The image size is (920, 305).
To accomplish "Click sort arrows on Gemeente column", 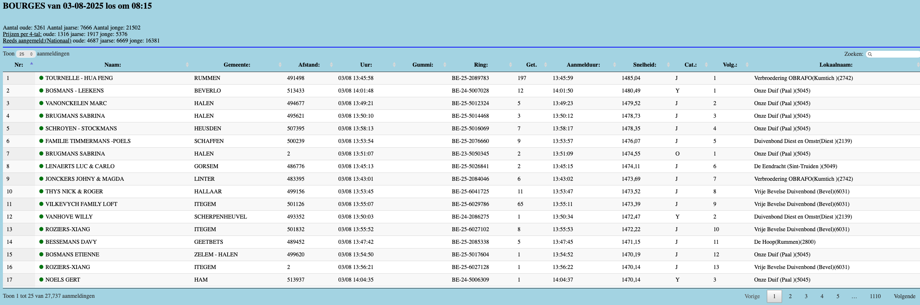I will point(280,65).
